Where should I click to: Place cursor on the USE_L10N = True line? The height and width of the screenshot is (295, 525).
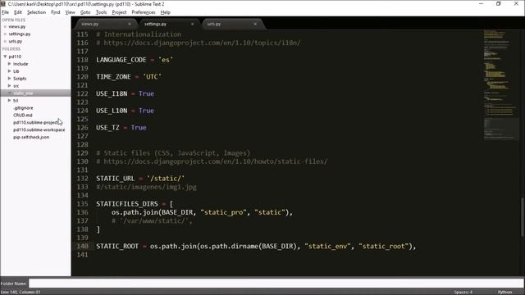[125, 111]
